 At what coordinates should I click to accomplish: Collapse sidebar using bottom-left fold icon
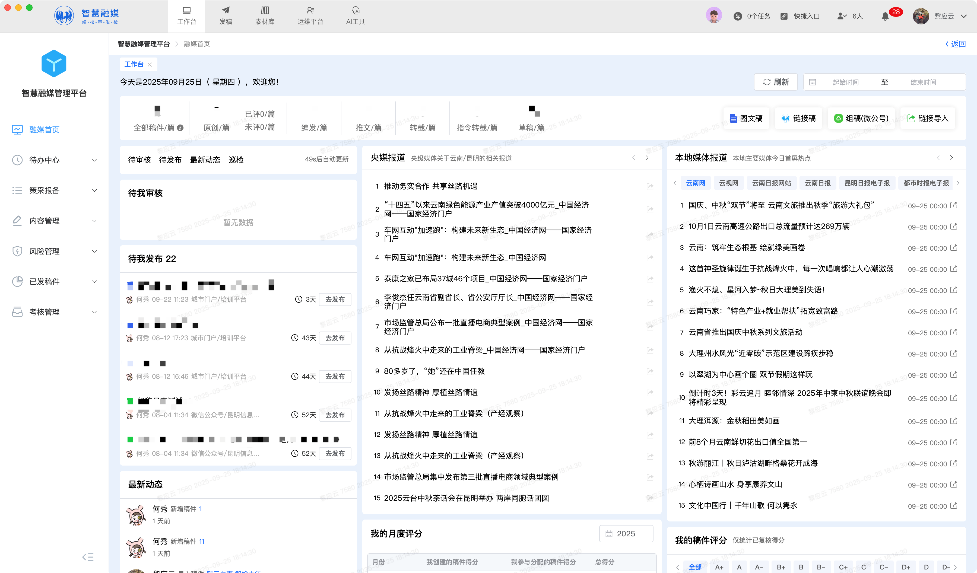coord(88,557)
